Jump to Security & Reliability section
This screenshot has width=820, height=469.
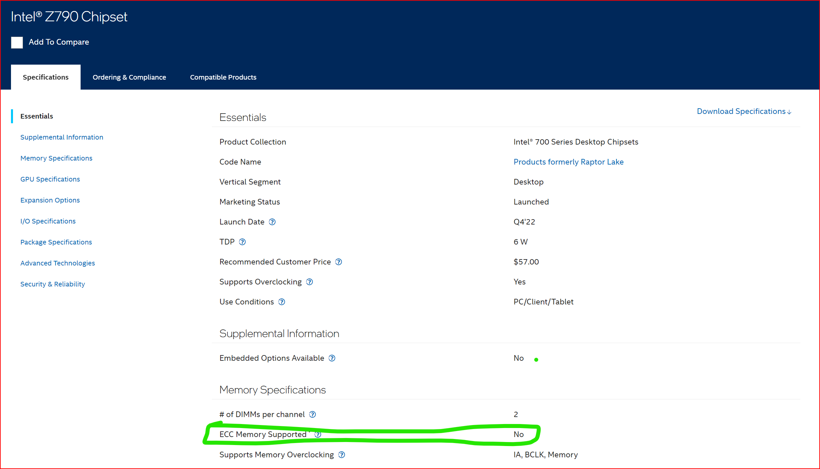pyautogui.click(x=53, y=284)
